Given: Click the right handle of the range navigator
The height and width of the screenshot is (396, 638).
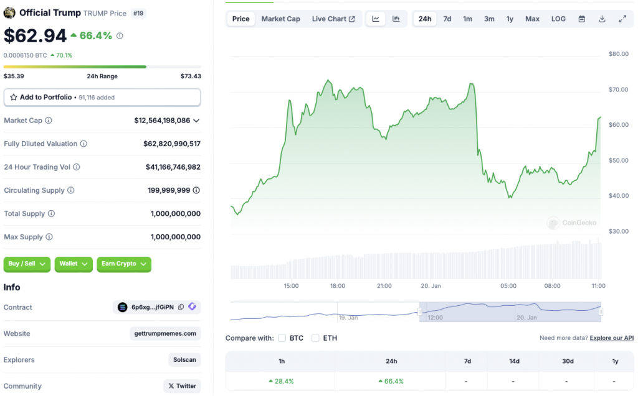Looking at the screenshot, I should tap(601, 312).
